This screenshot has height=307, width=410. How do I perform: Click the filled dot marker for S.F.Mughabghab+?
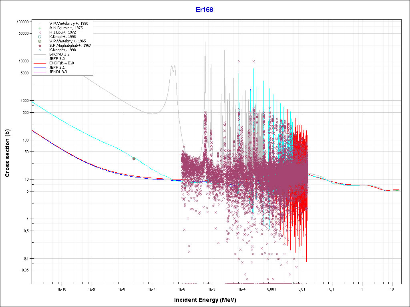[x=40, y=46]
